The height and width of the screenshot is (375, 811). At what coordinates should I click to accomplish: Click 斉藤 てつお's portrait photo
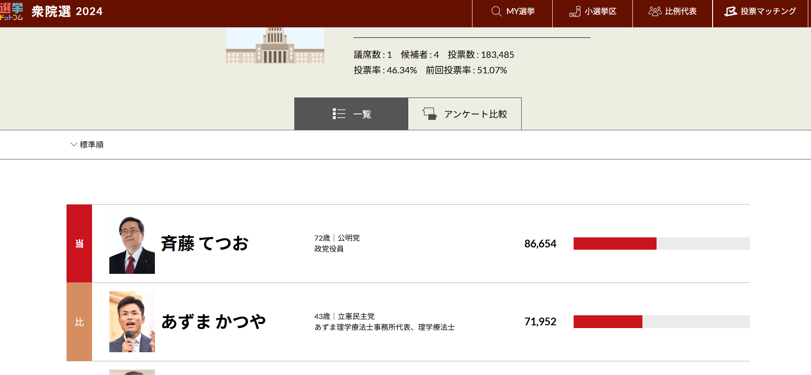pos(132,245)
